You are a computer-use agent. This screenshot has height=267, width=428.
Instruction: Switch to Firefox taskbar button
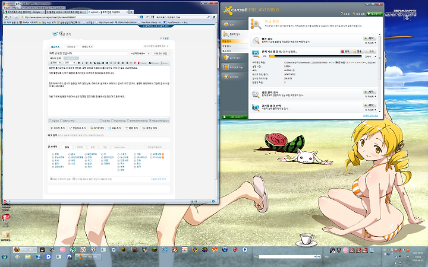[25, 250]
